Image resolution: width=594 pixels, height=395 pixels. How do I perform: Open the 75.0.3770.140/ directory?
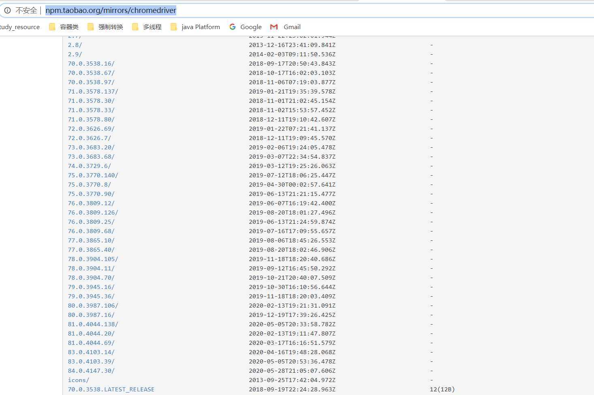click(93, 175)
